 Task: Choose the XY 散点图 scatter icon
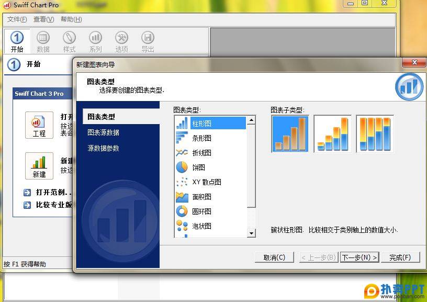point(182,182)
